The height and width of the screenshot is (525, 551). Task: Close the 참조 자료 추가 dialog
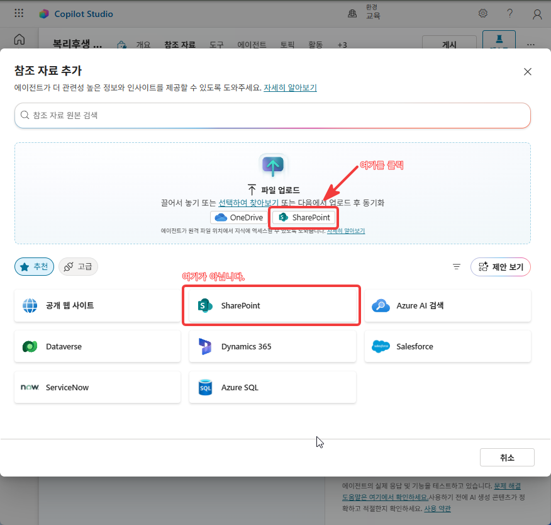[x=528, y=72]
